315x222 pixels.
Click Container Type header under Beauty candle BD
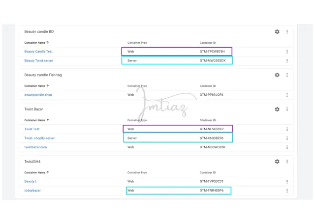coord(137,43)
